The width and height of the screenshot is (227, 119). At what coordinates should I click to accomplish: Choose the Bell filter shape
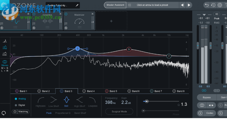tap(66, 102)
